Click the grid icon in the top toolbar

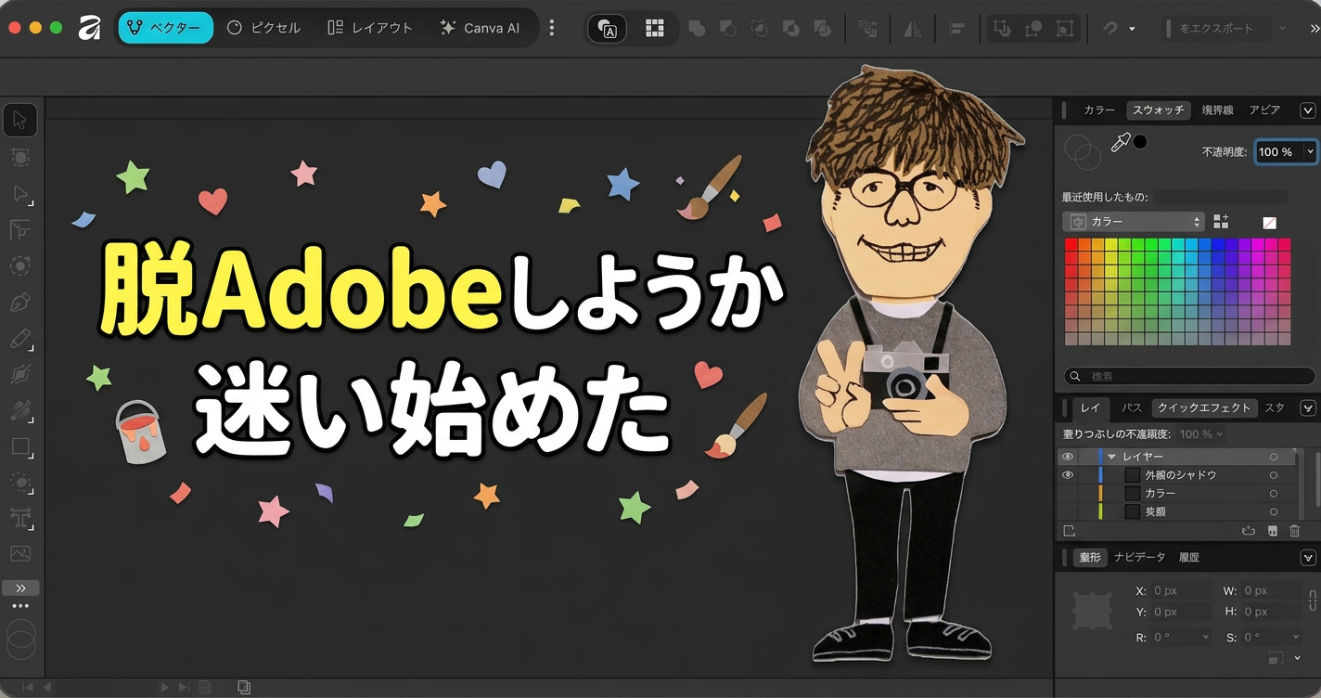(655, 28)
